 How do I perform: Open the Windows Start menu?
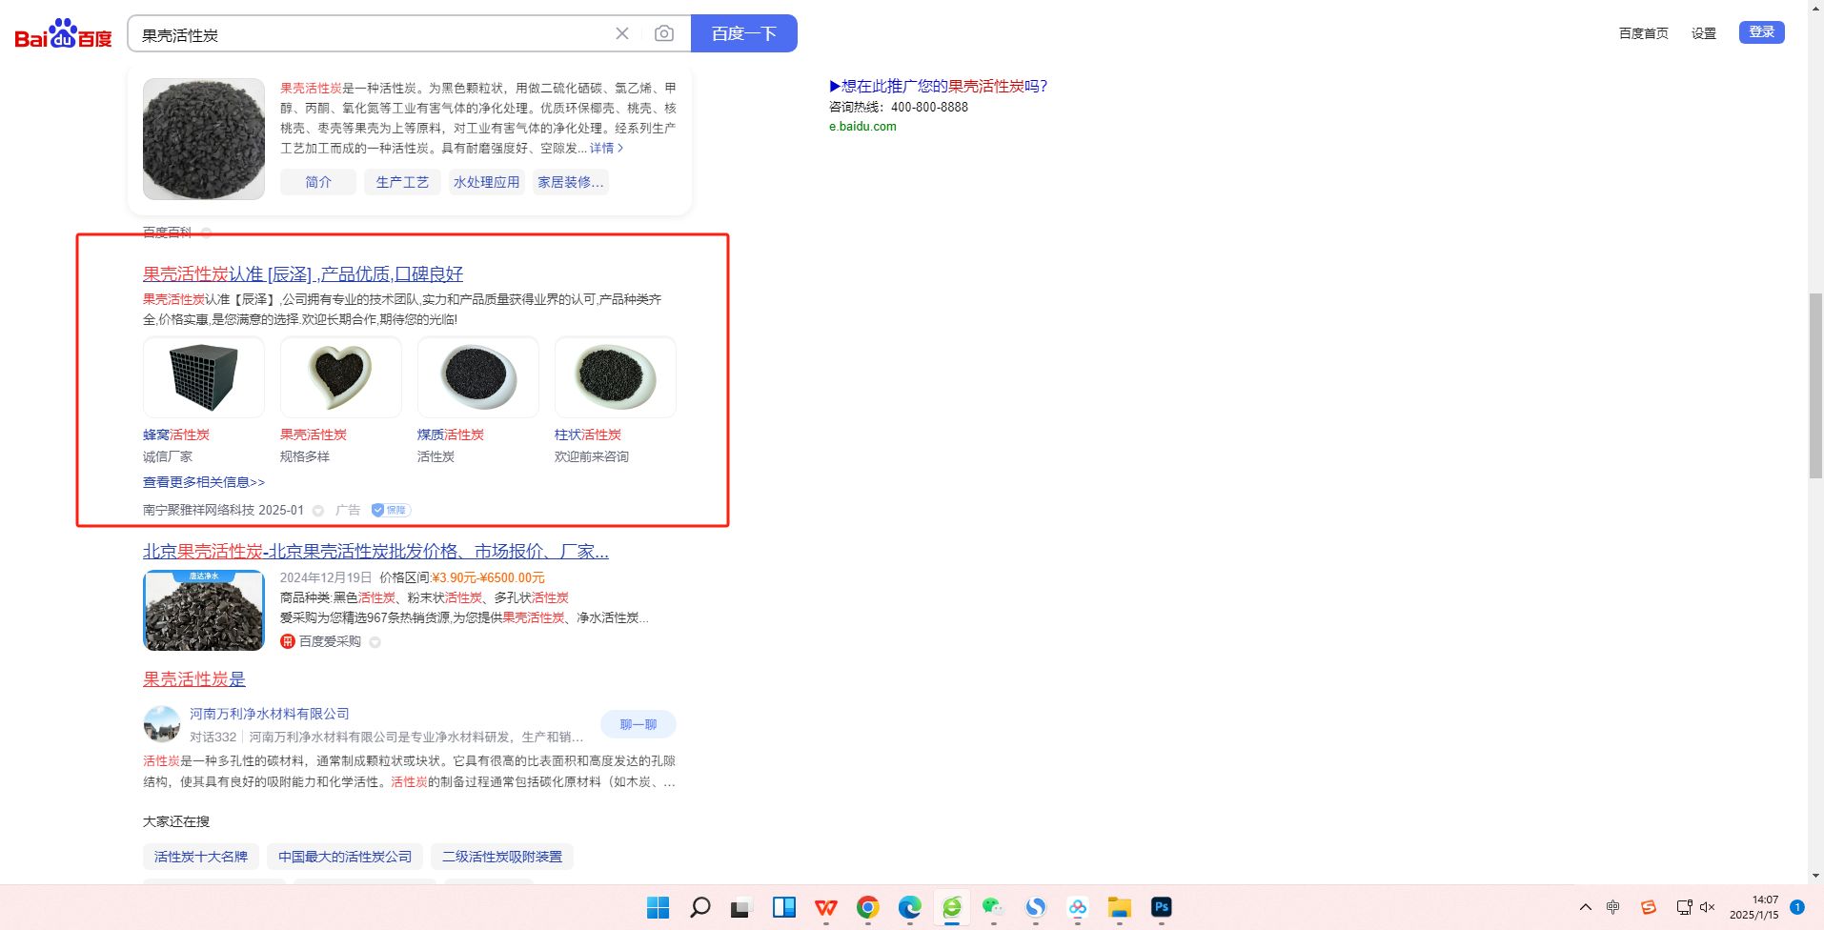coord(659,907)
